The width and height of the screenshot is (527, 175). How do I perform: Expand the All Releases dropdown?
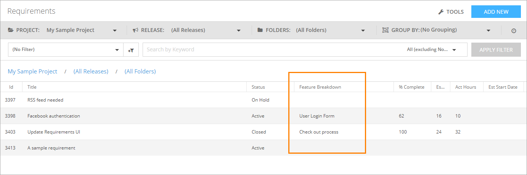239,30
